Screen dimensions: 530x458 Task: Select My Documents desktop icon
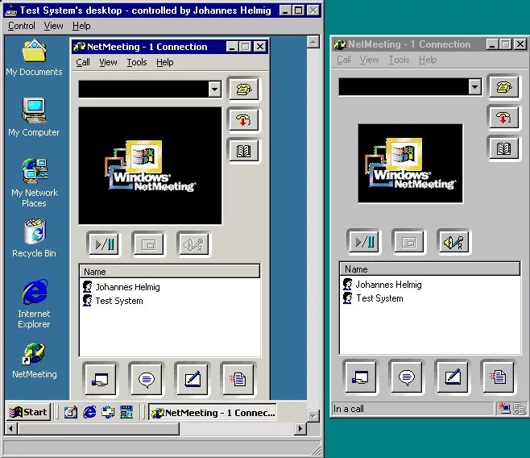34,58
